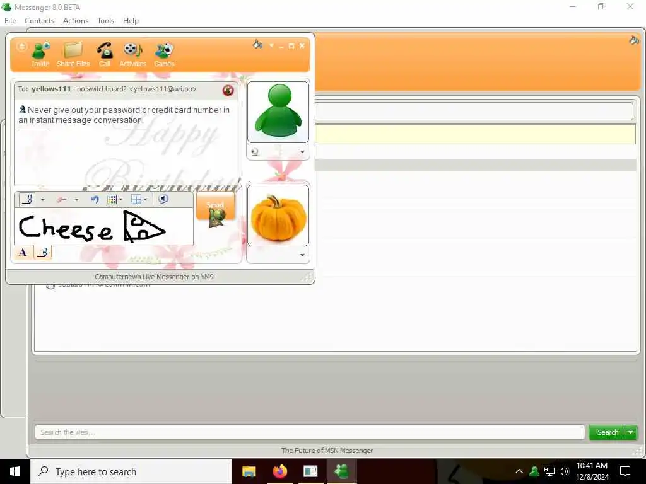
Task: Click the volume icon in system tray
Action: click(x=564, y=471)
